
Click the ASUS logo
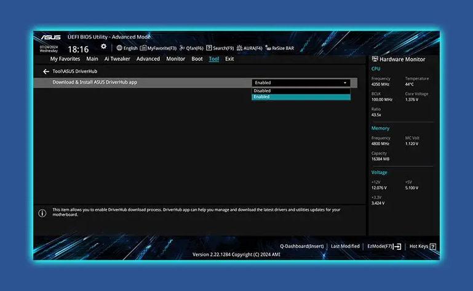click(x=50, y=37)
